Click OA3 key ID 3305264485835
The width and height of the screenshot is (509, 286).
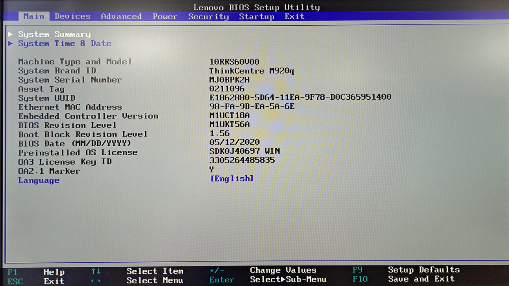[x=242, y=160]
